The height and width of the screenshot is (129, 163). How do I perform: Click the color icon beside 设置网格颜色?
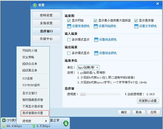click(96, 26)
